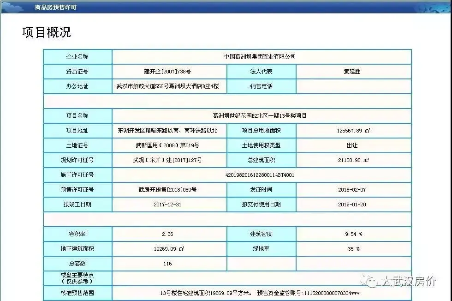
Task: Select permit number 4201982016122800114BJ4001
Action: (260, 175)
